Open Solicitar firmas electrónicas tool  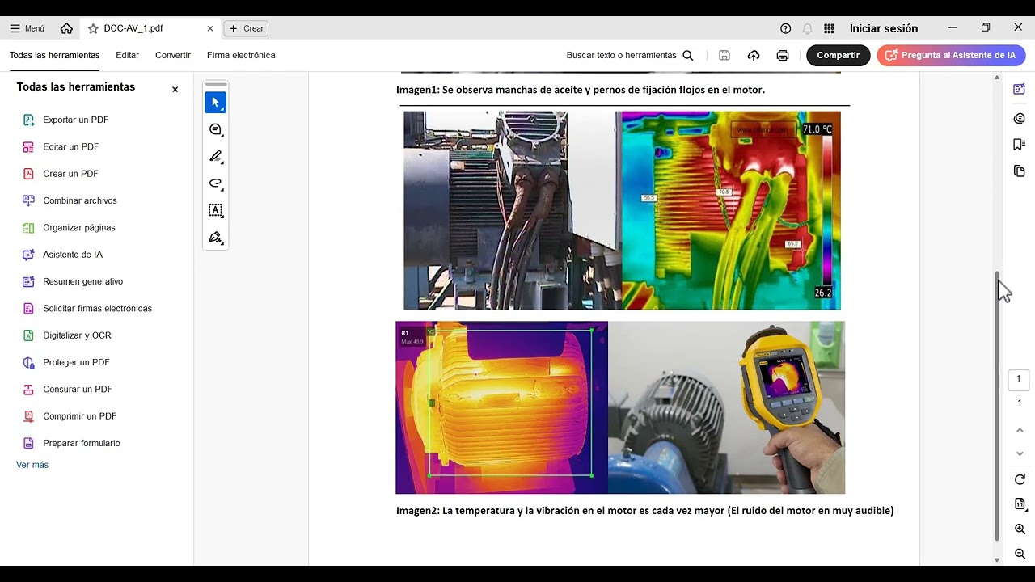(87, 308)
